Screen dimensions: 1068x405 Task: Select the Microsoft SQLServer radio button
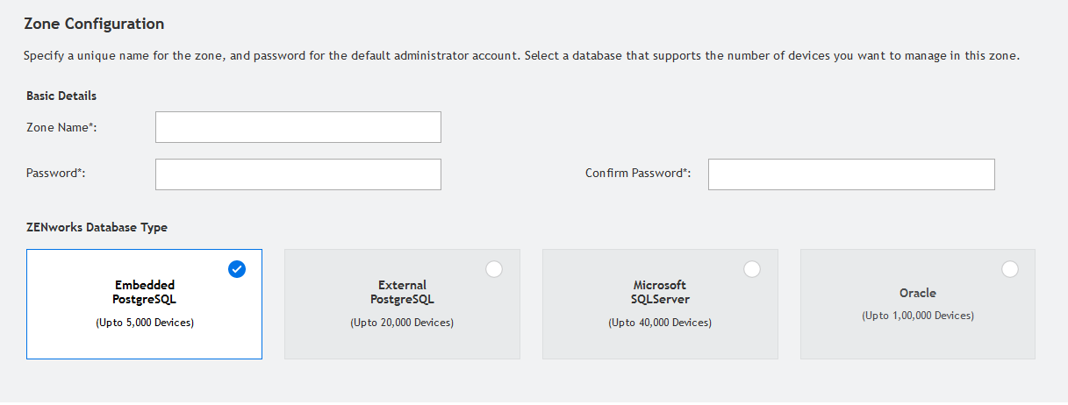[752, 269]
